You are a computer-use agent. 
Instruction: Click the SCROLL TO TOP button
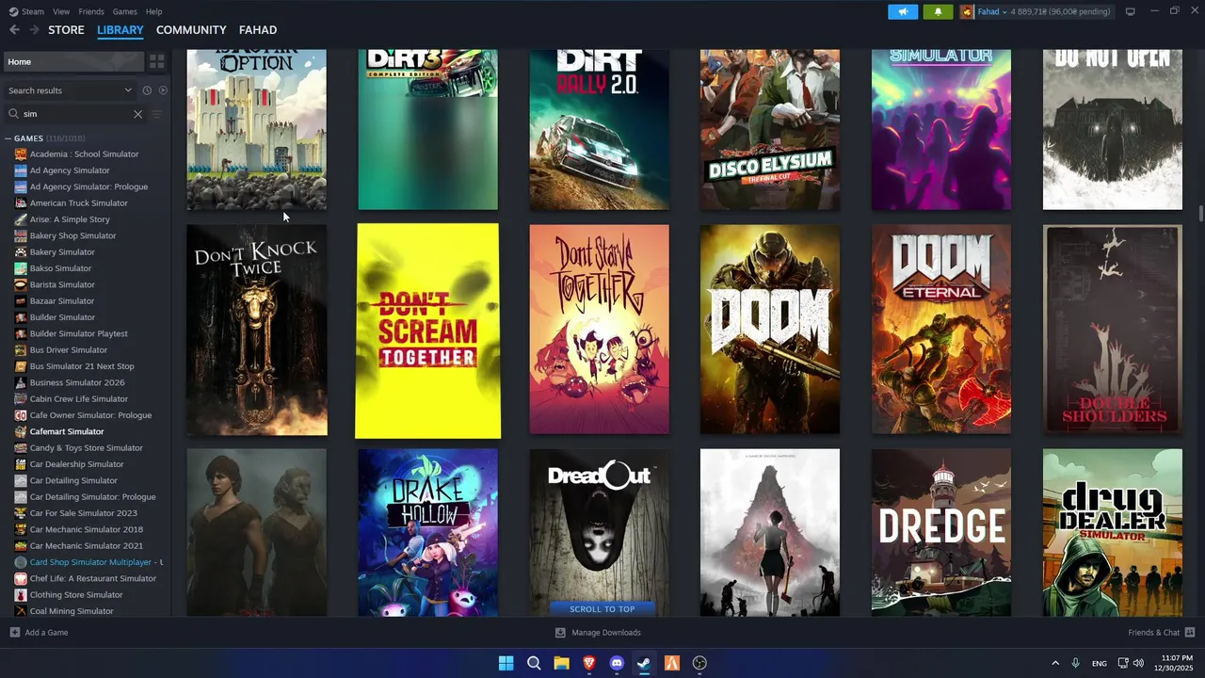(602, 609)
